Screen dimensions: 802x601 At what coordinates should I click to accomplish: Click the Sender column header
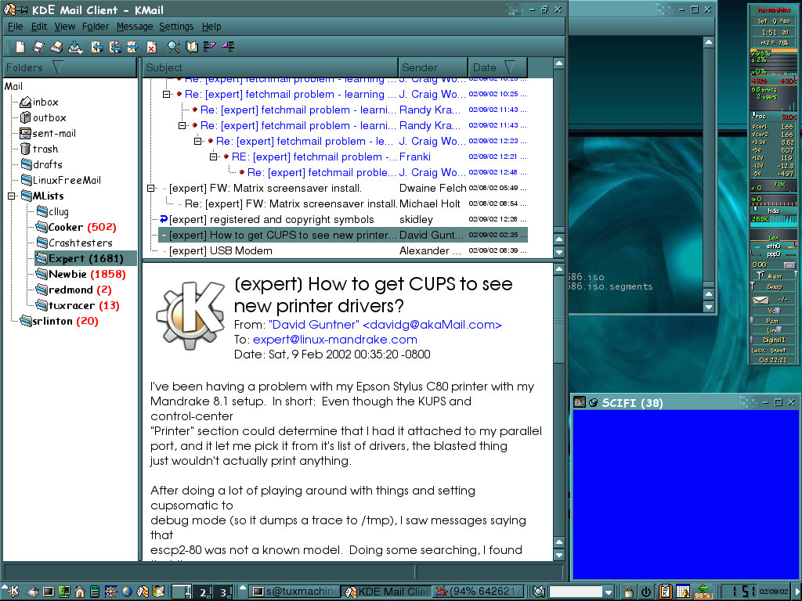point(432,67)
